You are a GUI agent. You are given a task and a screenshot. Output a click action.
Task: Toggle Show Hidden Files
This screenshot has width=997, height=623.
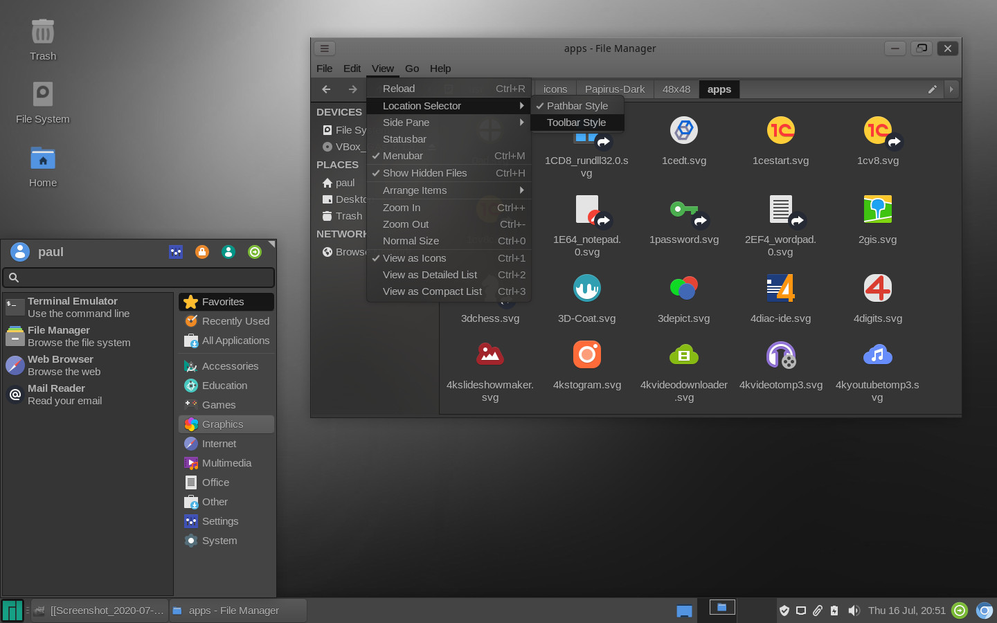coord(449,173)
